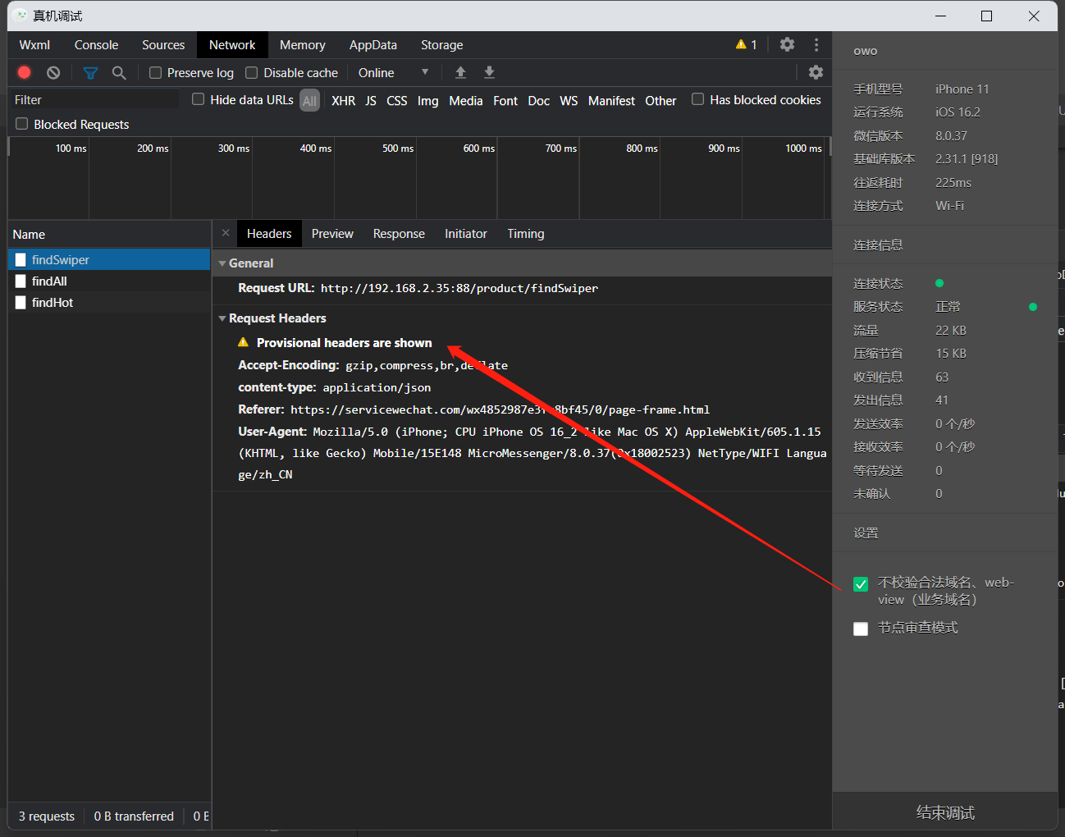1065x837 pixels.
Task: Open the three-dot DevTools menu
Action: tap(816, 44)
